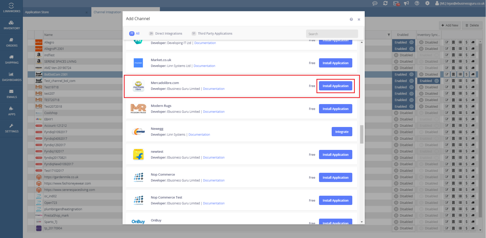The image size is (486, 238).
Task: Switch to Third Party Applications tab
Action: pos(212,33)
